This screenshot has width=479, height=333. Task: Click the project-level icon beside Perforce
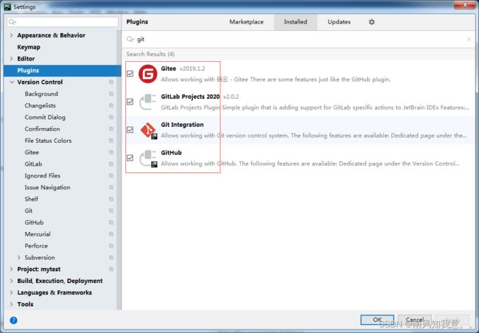[x=111, y=246]
